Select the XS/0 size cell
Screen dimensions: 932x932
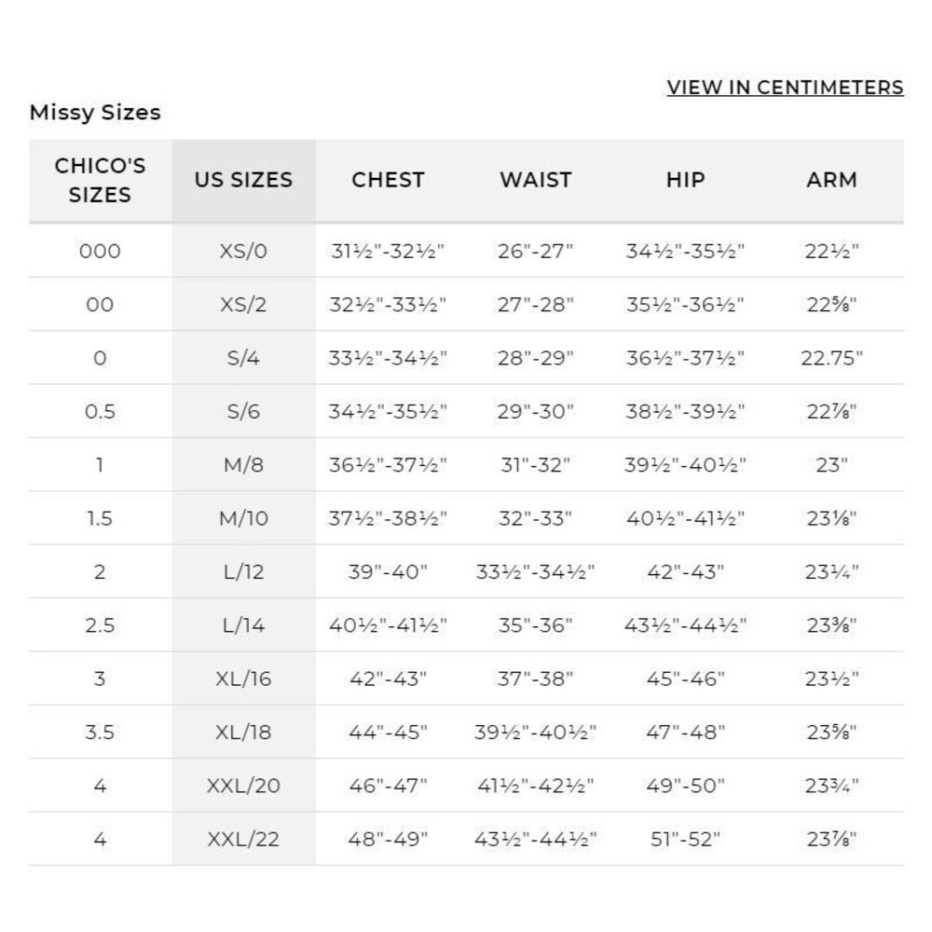point(243,251)
